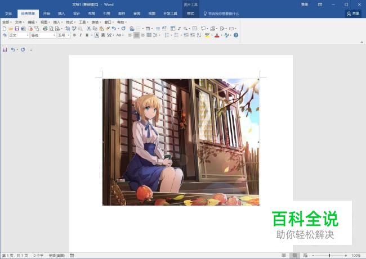
Task: Click the Text Effects A icon
Action: click(226, 35)
